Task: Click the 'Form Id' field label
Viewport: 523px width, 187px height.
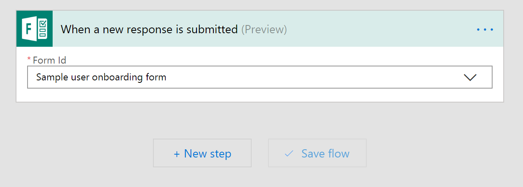Action: pyautogui.click(x=49, y=60)
